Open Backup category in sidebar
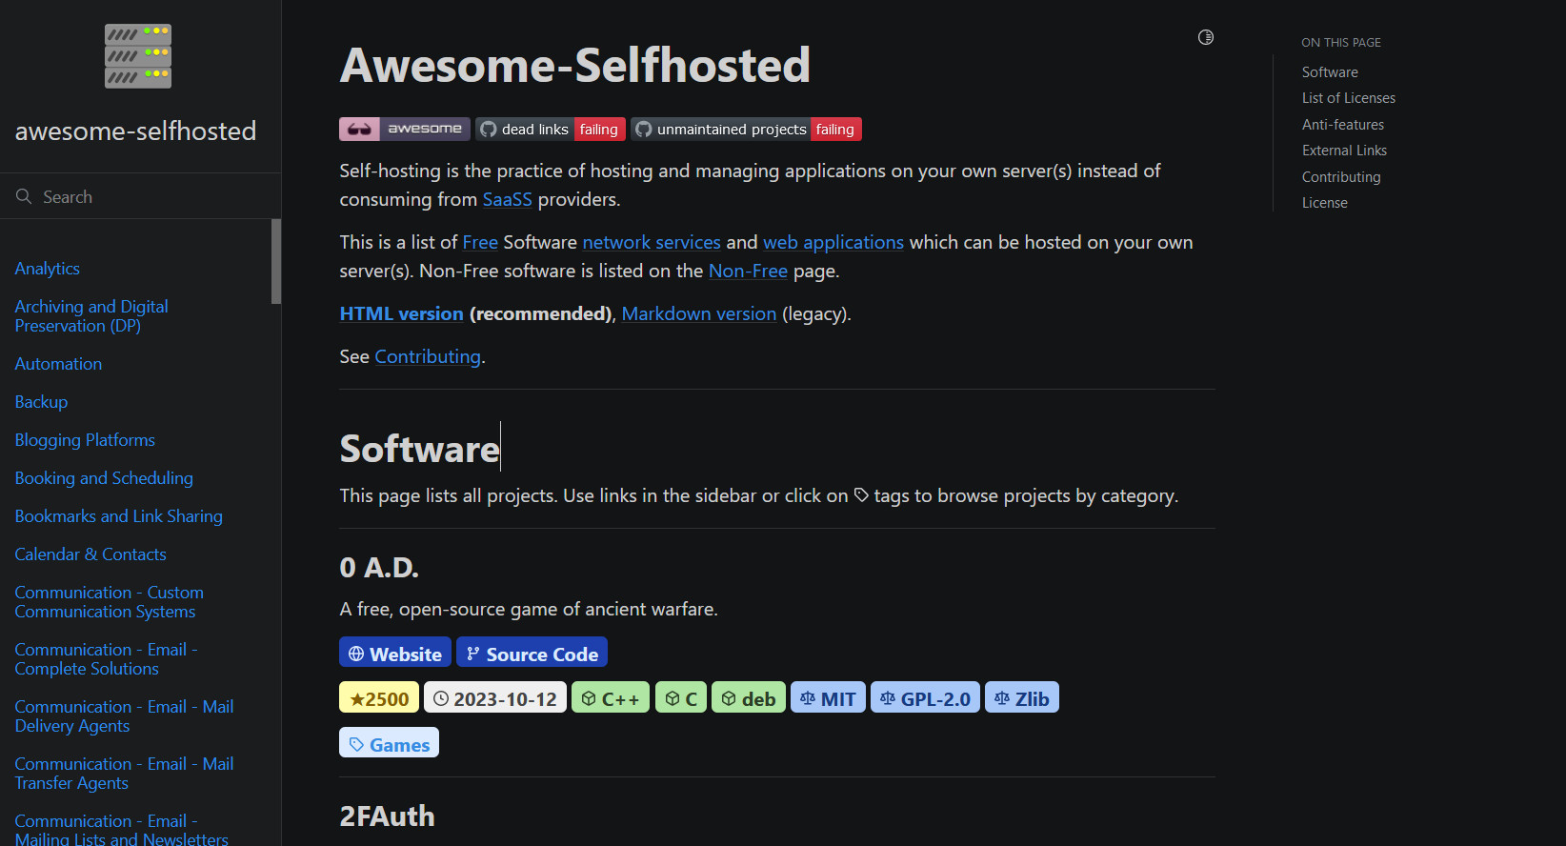Viewport: 1566px width, 846px height. point(41,402)
